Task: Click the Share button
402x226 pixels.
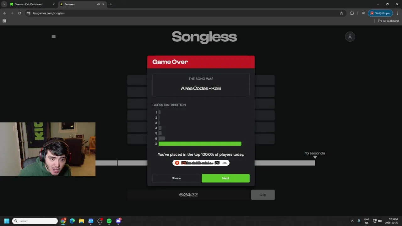Action: coord(176,178)
